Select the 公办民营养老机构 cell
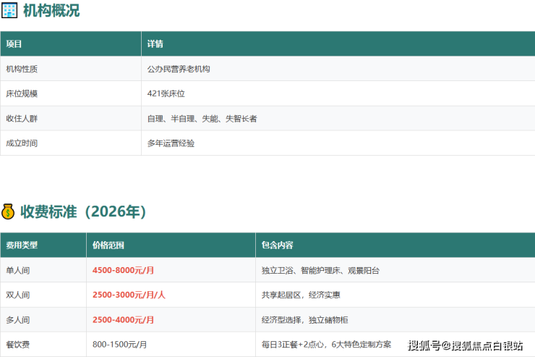 click(179, 69)
